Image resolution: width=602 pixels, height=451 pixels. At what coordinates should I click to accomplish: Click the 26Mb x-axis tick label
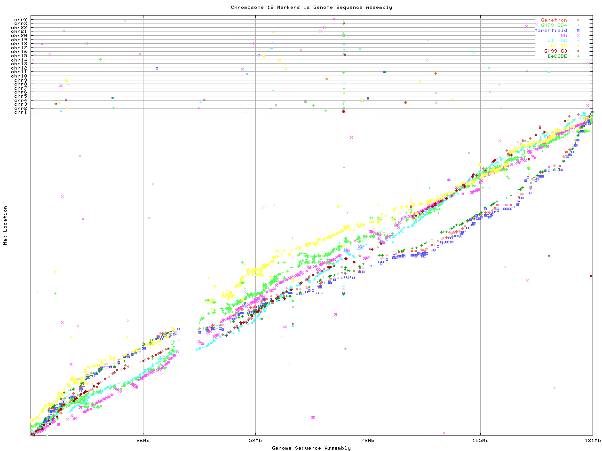coord(143,441)
